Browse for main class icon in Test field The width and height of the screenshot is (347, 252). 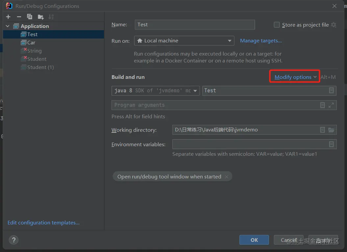(x=331, y=90)
